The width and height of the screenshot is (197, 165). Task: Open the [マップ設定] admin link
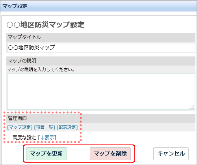coord(20,127)
